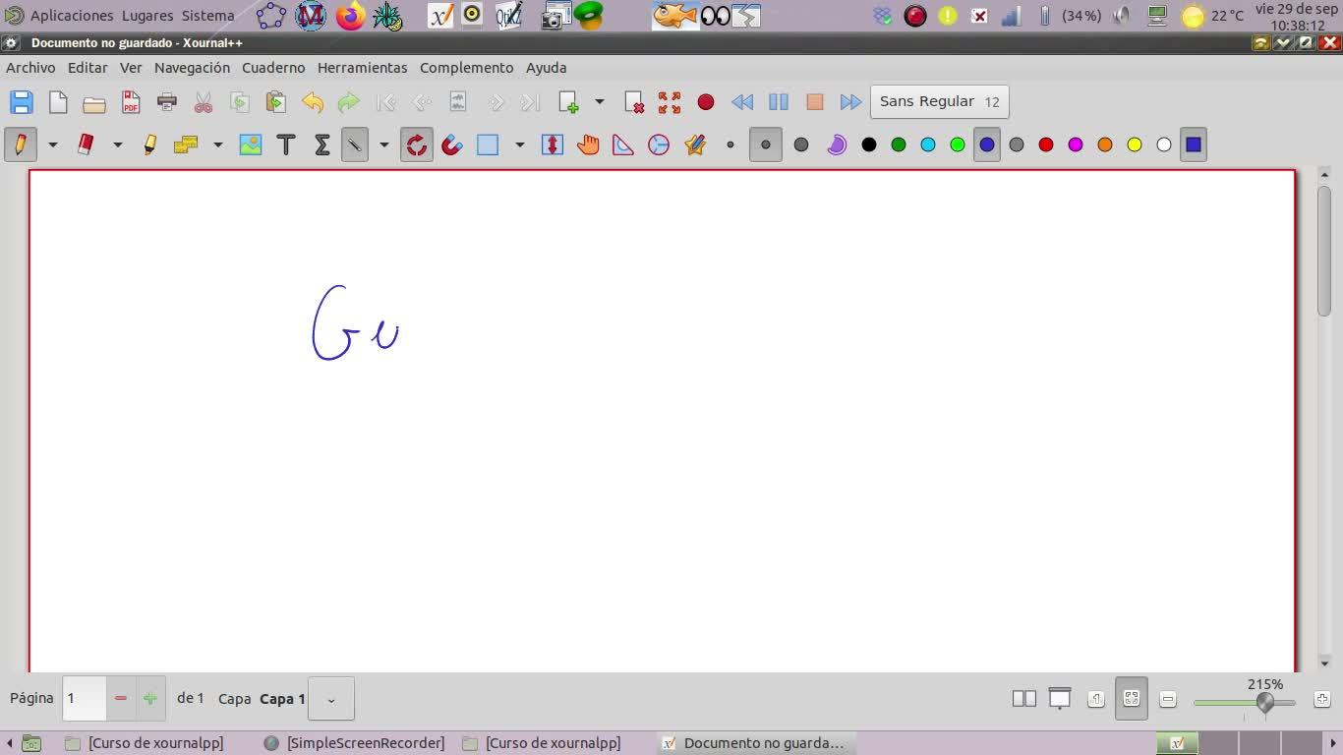Open the Ayuda menu
Image resolution: width=1343 pixels, height=755 pixels.
click(546, 68)
